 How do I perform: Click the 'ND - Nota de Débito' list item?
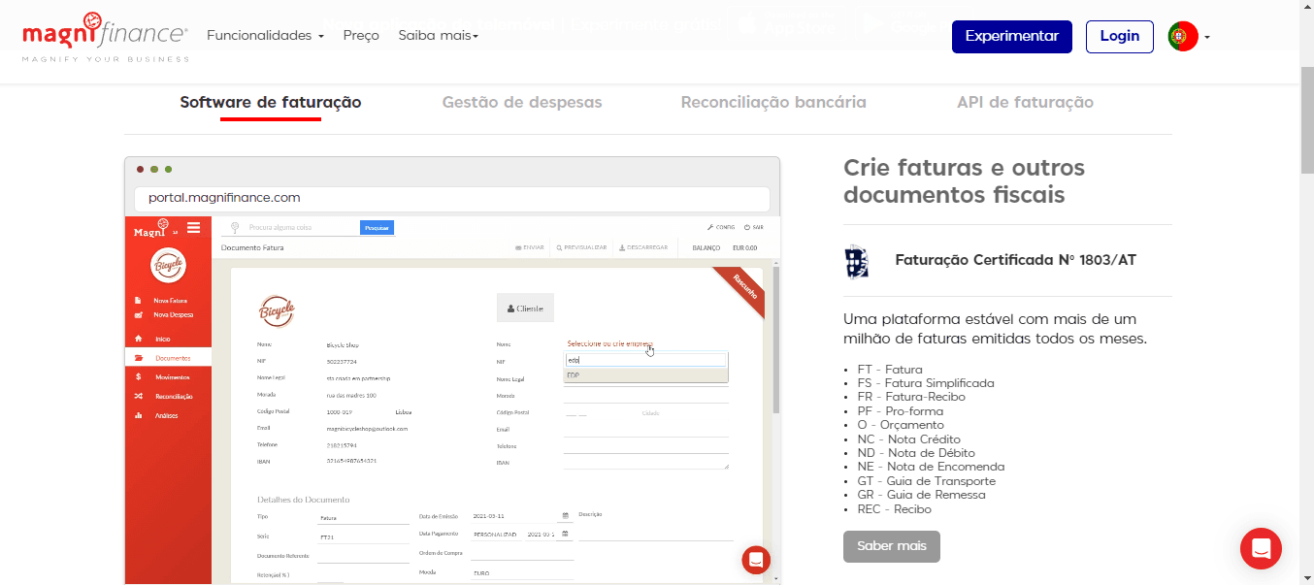coord(916,453)
